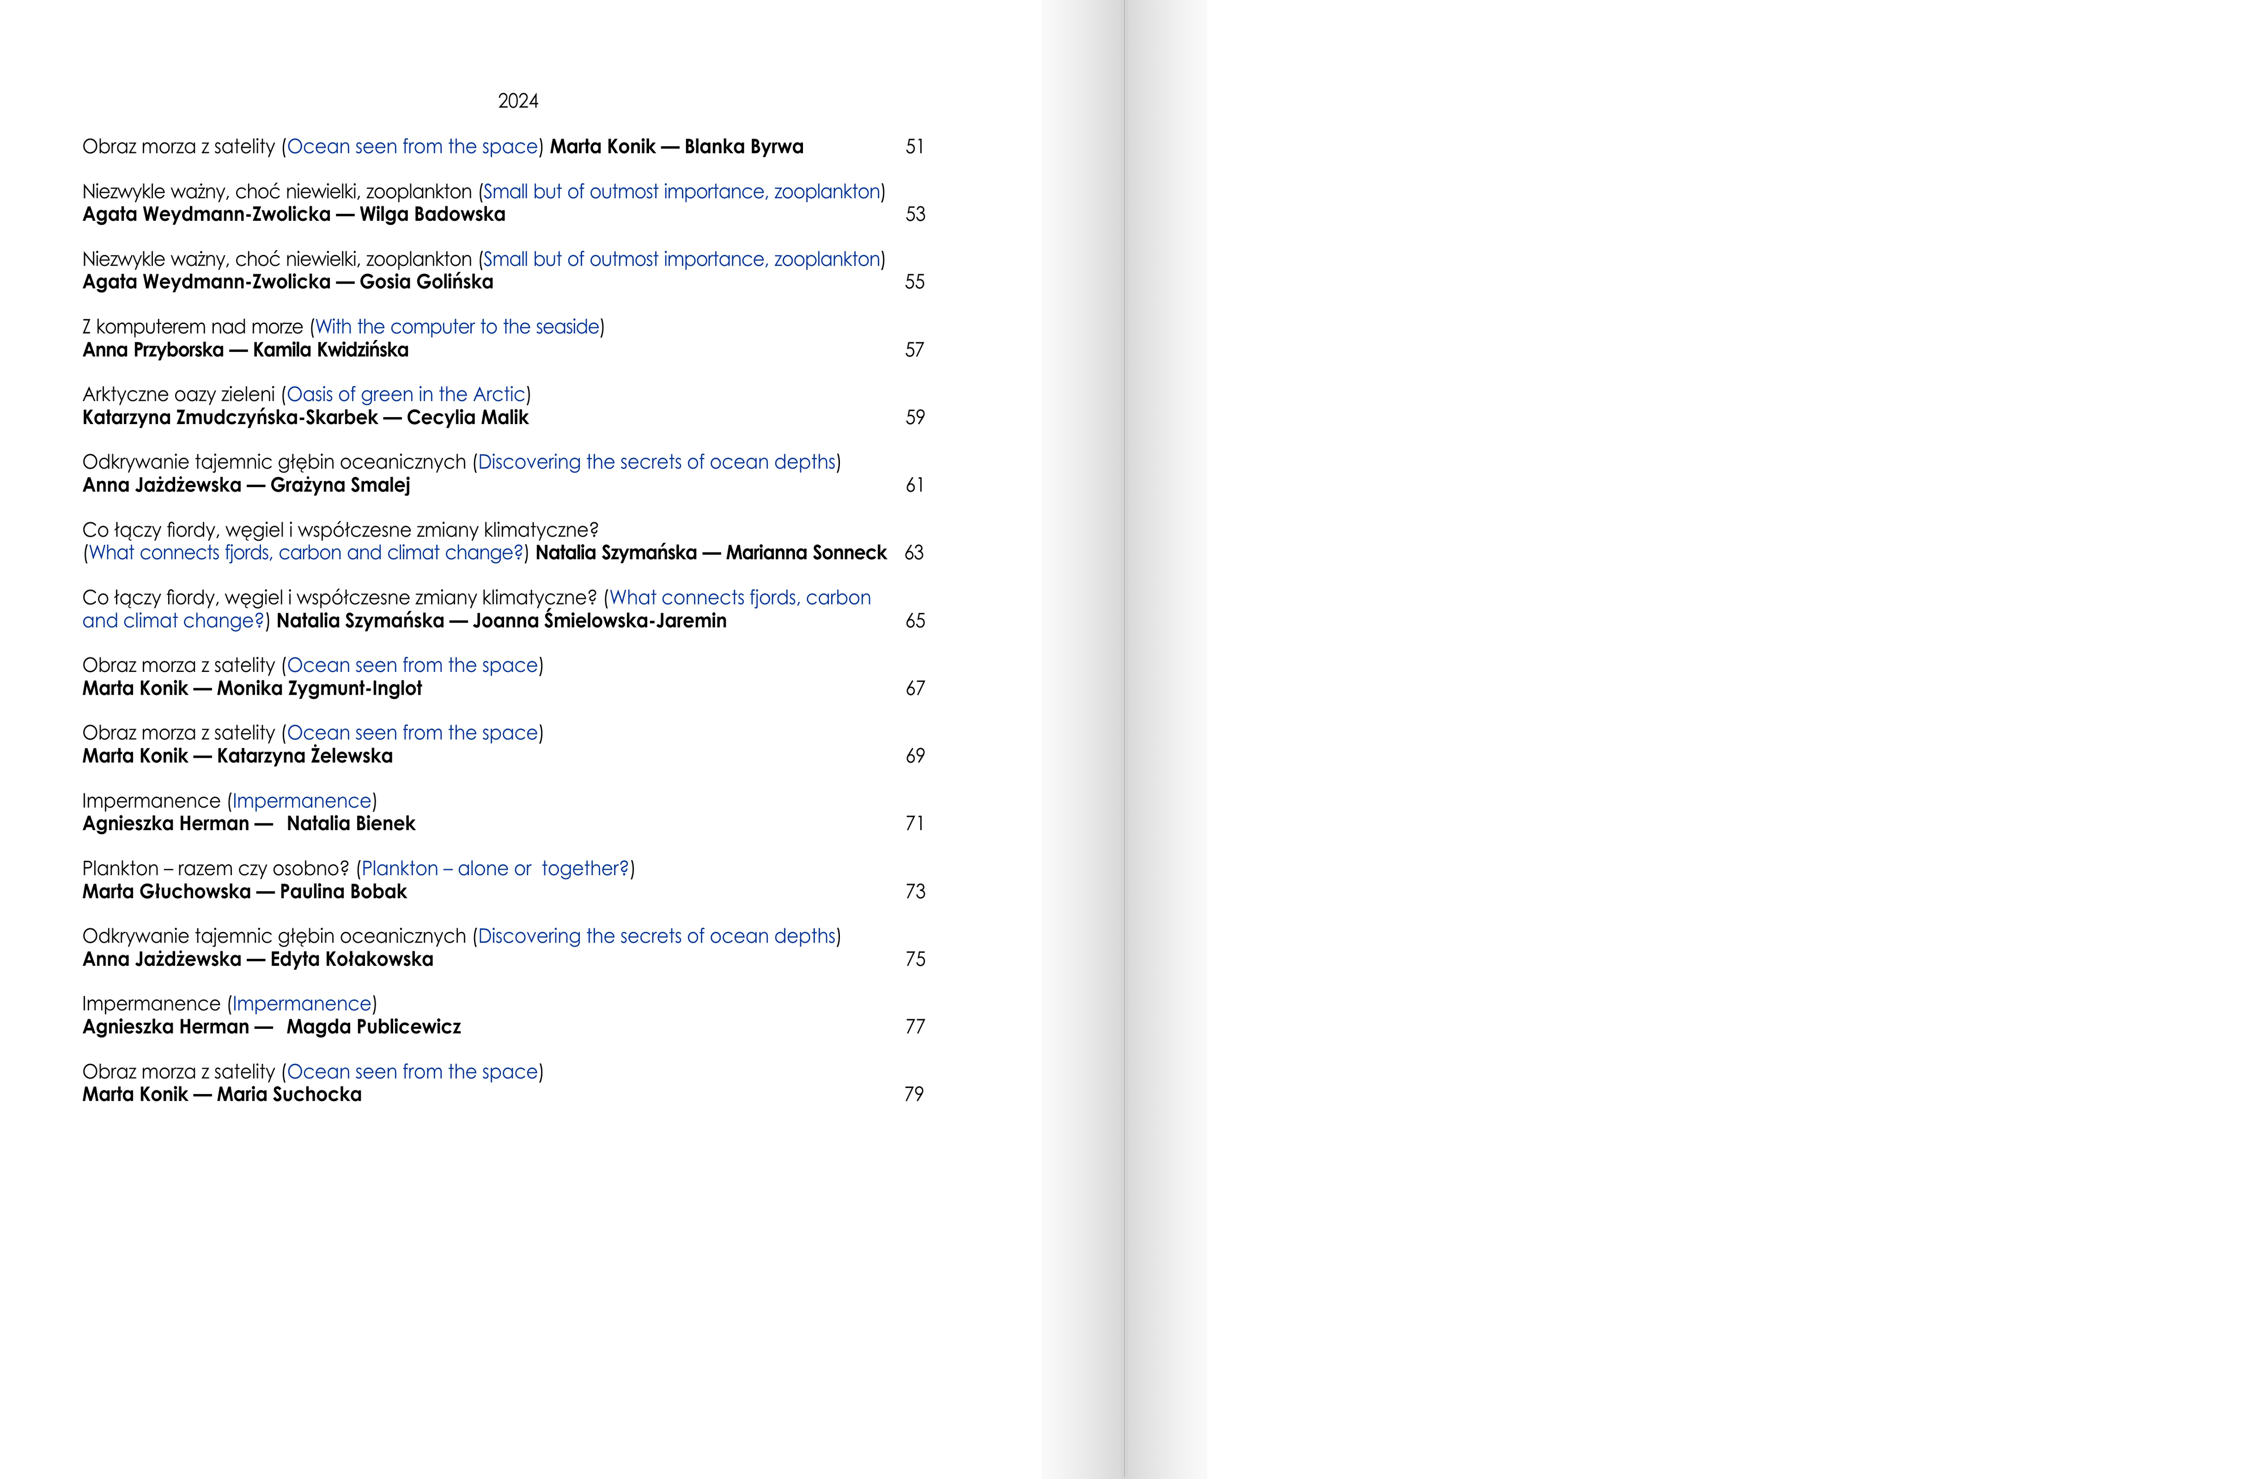
Task: Open ocean depths entry by Grażyna Smalej
Action: 657,462
